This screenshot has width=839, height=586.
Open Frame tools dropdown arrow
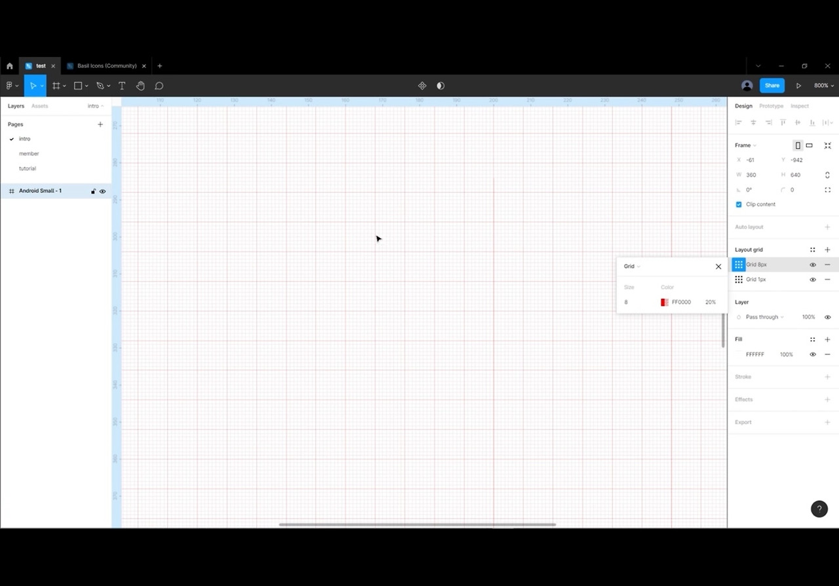pos(64,86)
